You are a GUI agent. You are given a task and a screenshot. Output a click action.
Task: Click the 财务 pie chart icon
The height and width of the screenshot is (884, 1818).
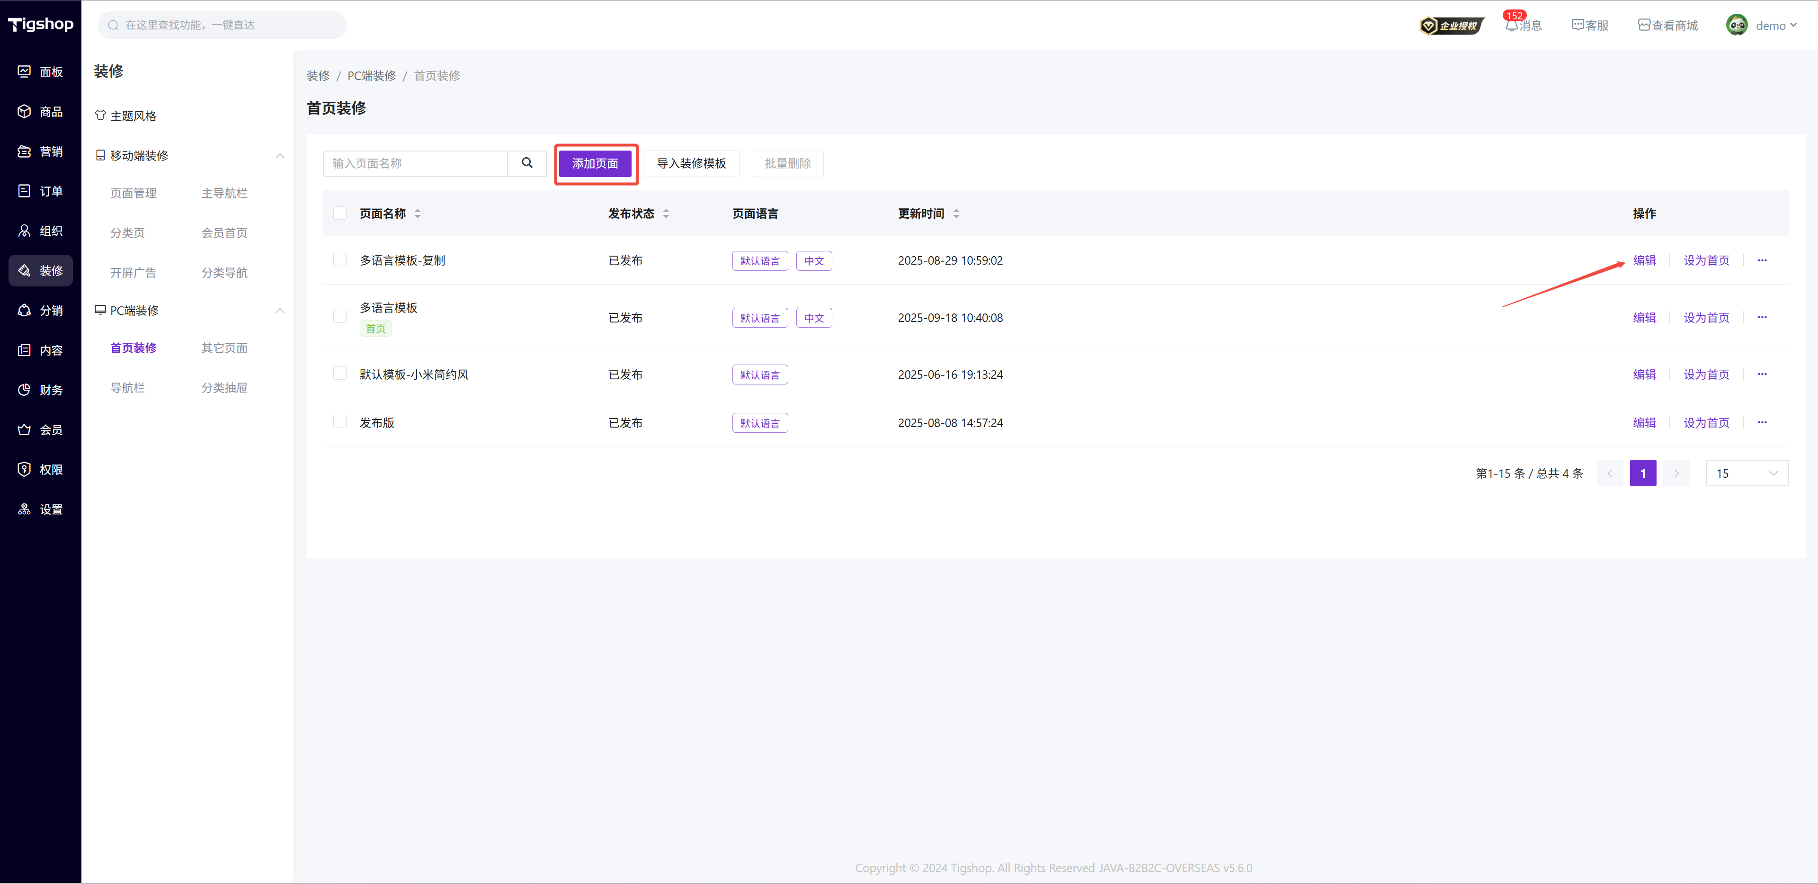(25, 390)
